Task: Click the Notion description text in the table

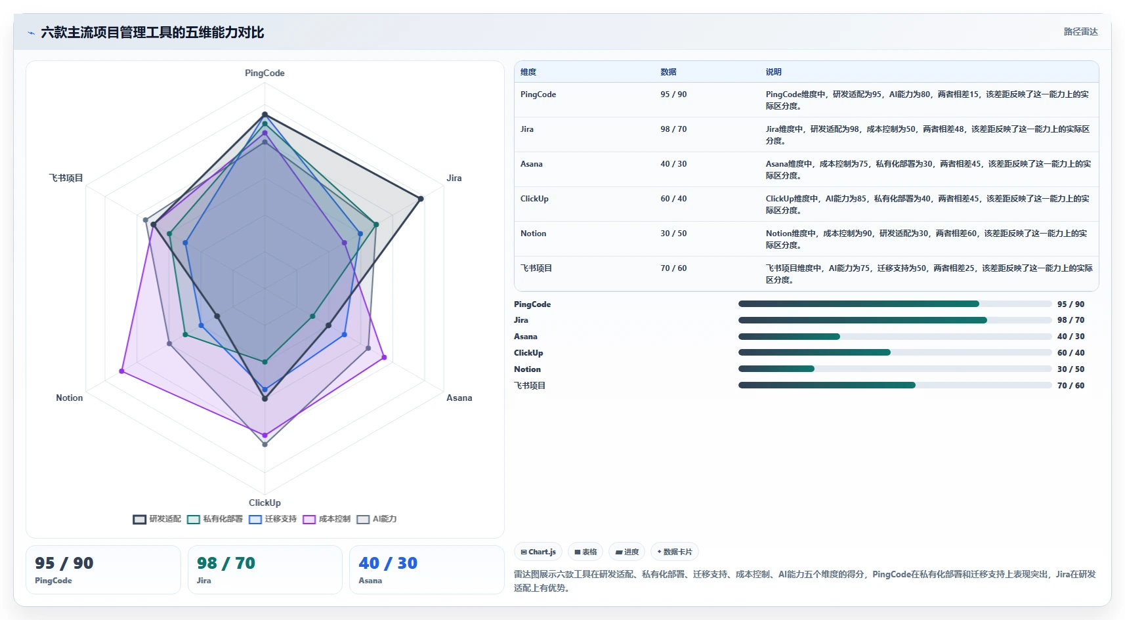Action: click(x=926, y=239)
